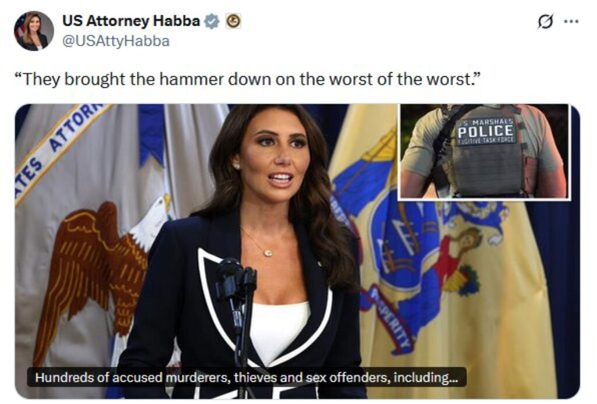Click the POLICE patch on the vest
This screenshot has height=404, width=597.
[486, 131]
